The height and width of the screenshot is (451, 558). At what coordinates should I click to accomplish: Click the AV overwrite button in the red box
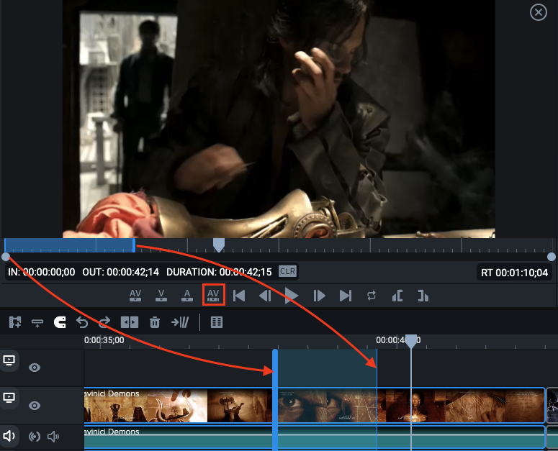click(x=213, y=295)
